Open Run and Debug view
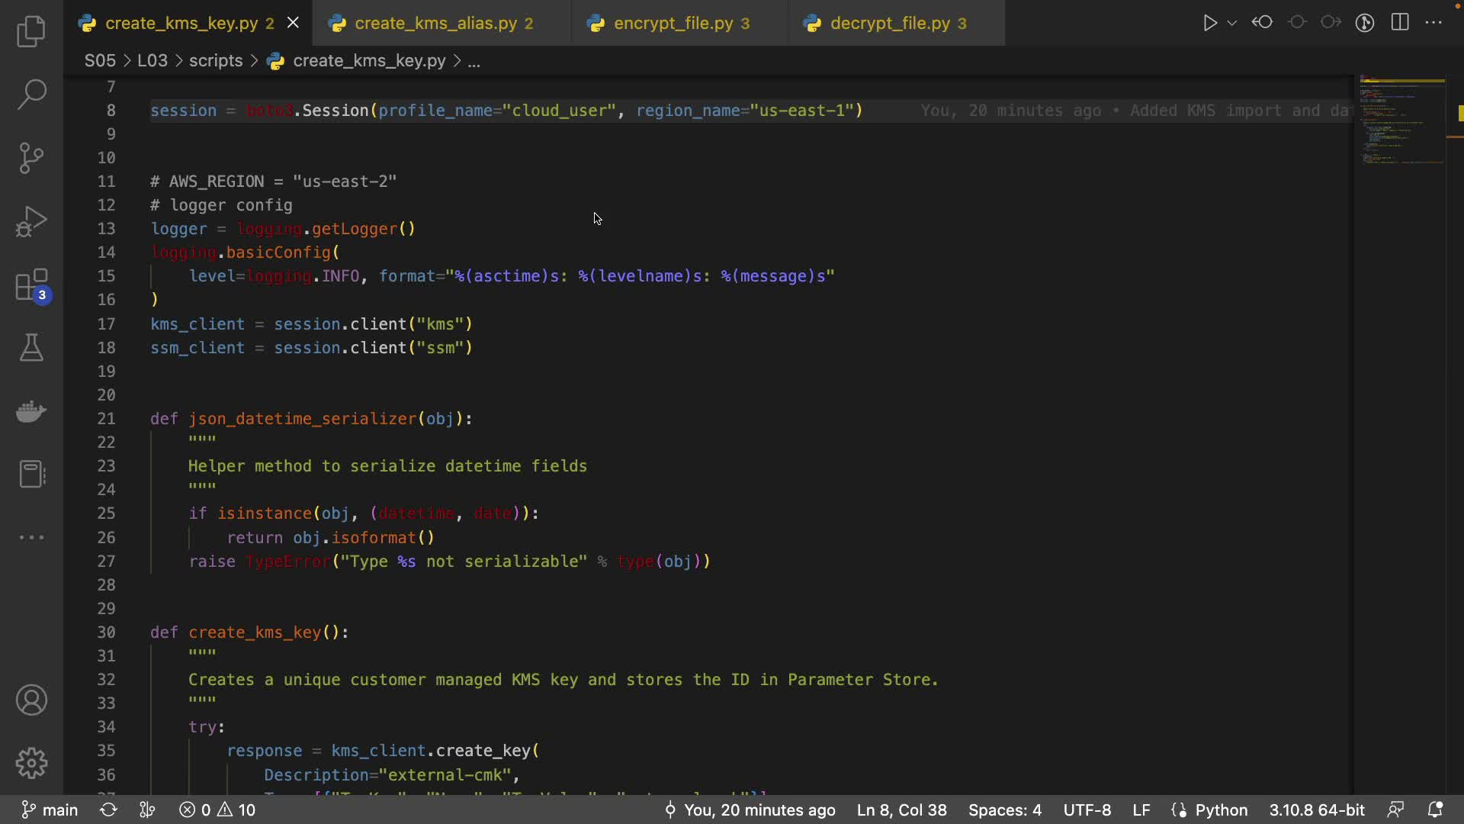 (31, 221)
